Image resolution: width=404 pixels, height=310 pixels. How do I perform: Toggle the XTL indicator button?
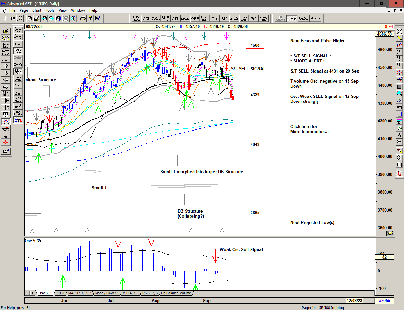coord(18,120)
